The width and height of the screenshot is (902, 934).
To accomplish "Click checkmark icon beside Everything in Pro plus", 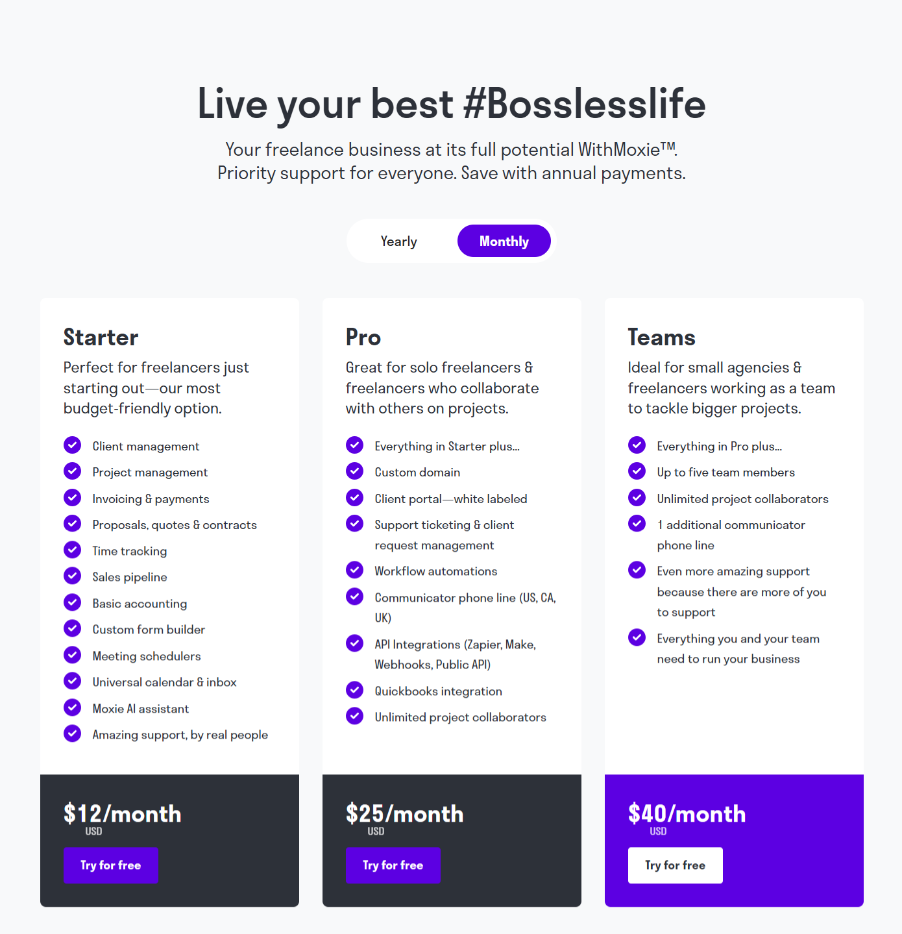I will 637,445.
